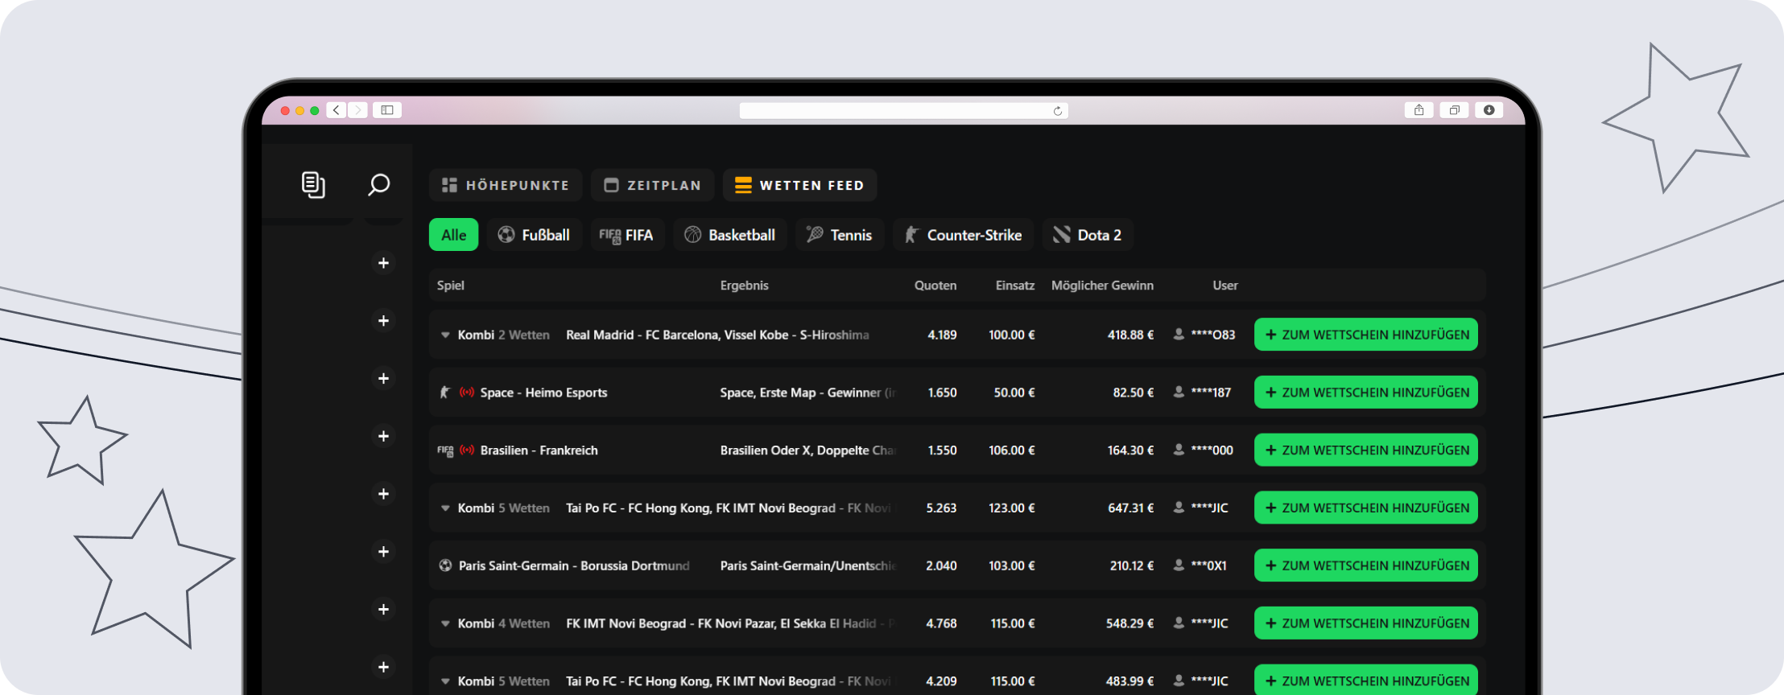1784x695 pixels.
Task: Click the Einsatz column header
Action: [1015, 286]
